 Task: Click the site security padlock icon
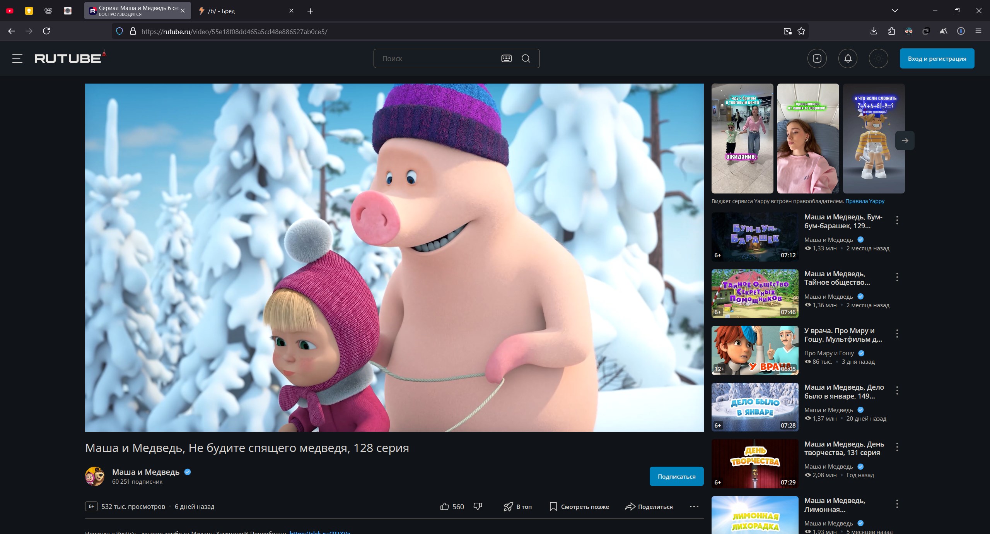click(133, 31)
